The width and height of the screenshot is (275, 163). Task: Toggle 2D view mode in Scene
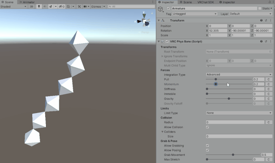click(32, 6)
